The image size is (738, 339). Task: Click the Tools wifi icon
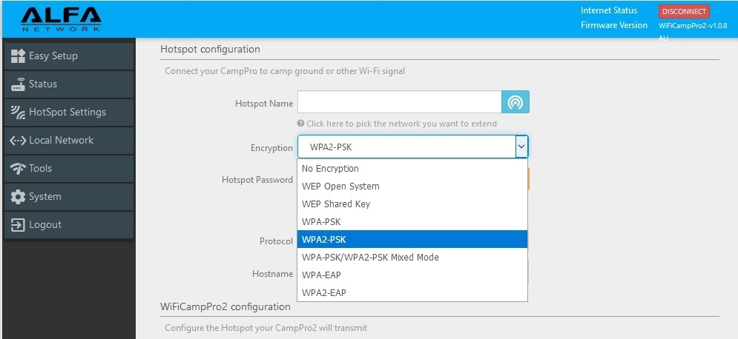click(18, 169)
